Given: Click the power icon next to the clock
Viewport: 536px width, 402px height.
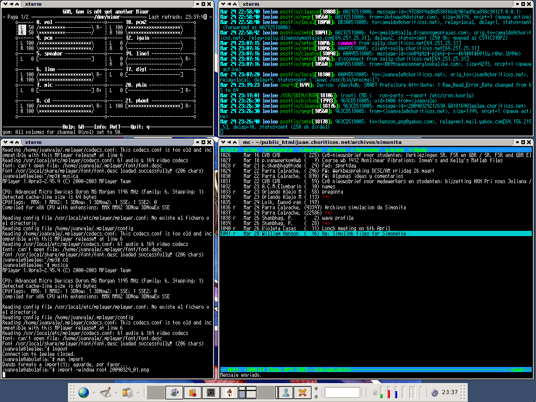Looking at the screenshot, I should (x=434, y=393).
